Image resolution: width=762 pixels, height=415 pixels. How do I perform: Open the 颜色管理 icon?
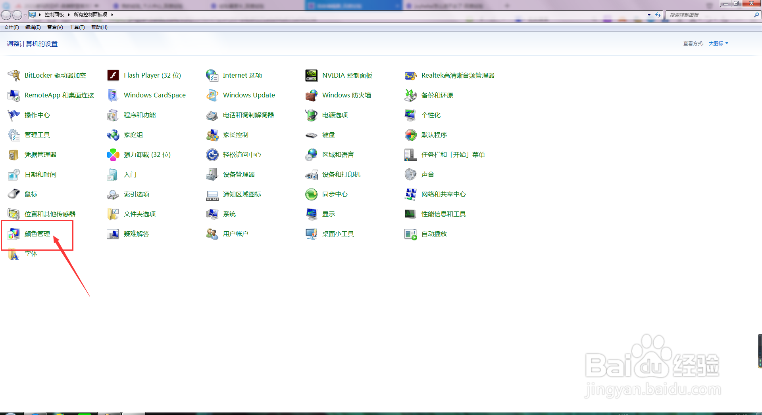[x=14, y=234]
